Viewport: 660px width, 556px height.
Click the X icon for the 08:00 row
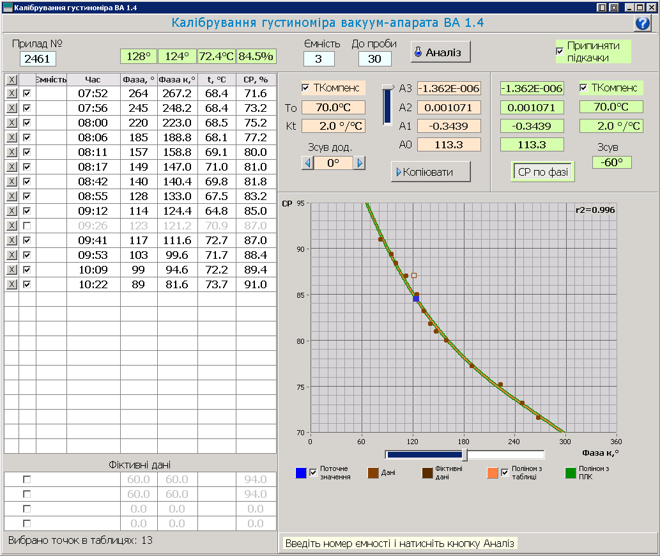click(x=12, y=123)
